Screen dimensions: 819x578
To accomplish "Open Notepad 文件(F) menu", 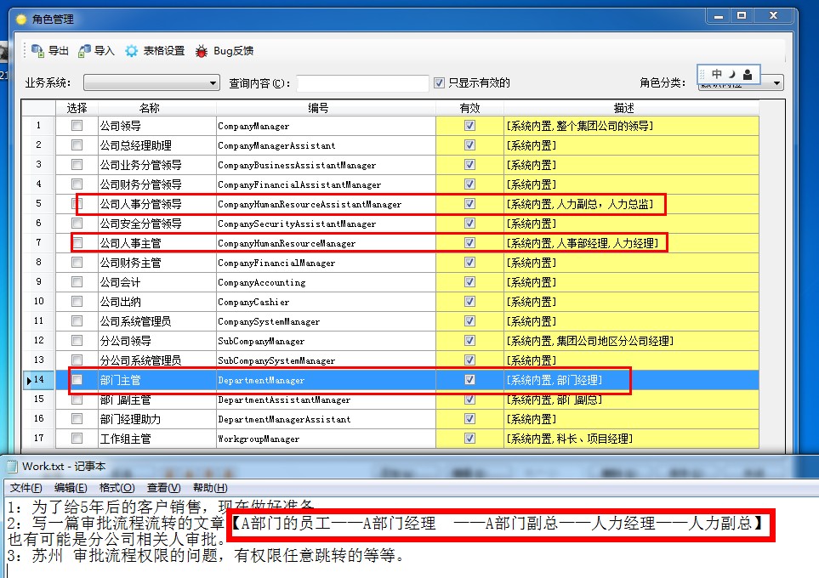I will tap(26, 488).
